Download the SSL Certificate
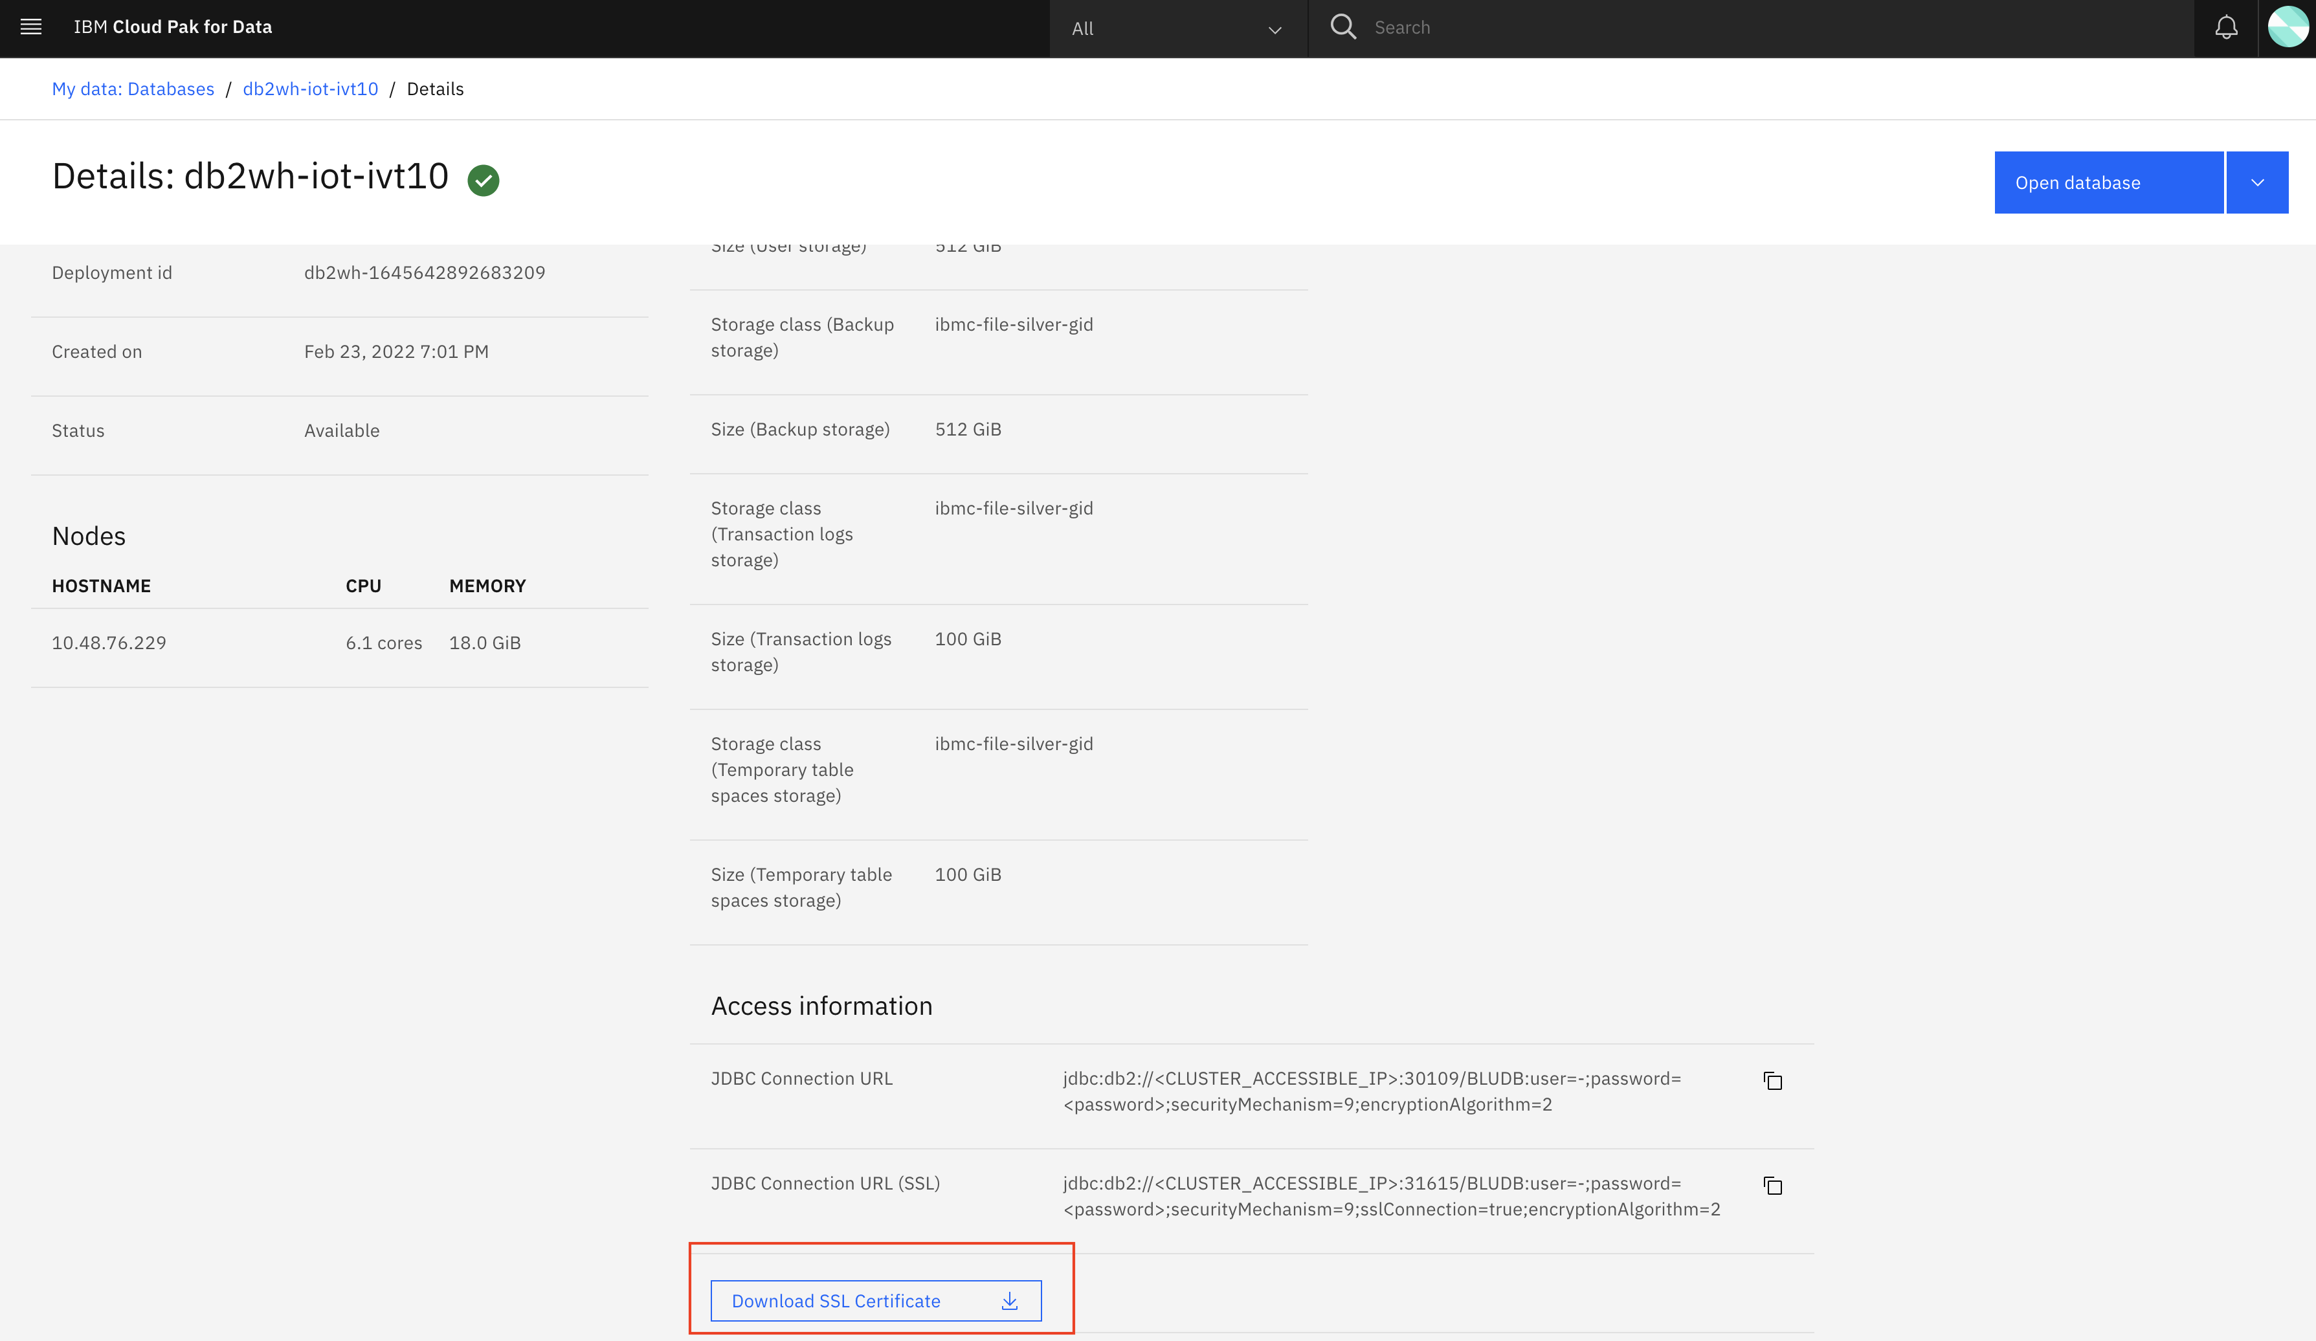This screenshot has width=2316, height=1341. pyautogui.click(x=876, y=1301)
